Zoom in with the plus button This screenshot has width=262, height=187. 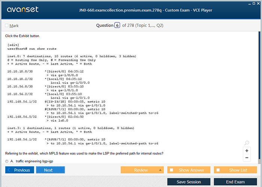(247, 150)
